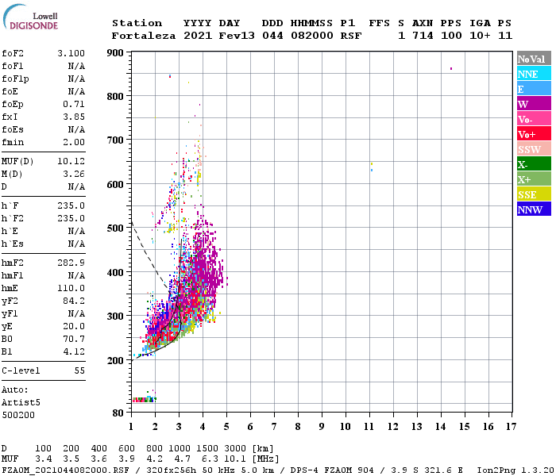Click the 5 MHz frequency axis label
Viewport: 556px width, 476px height.
tap(226, 427)
